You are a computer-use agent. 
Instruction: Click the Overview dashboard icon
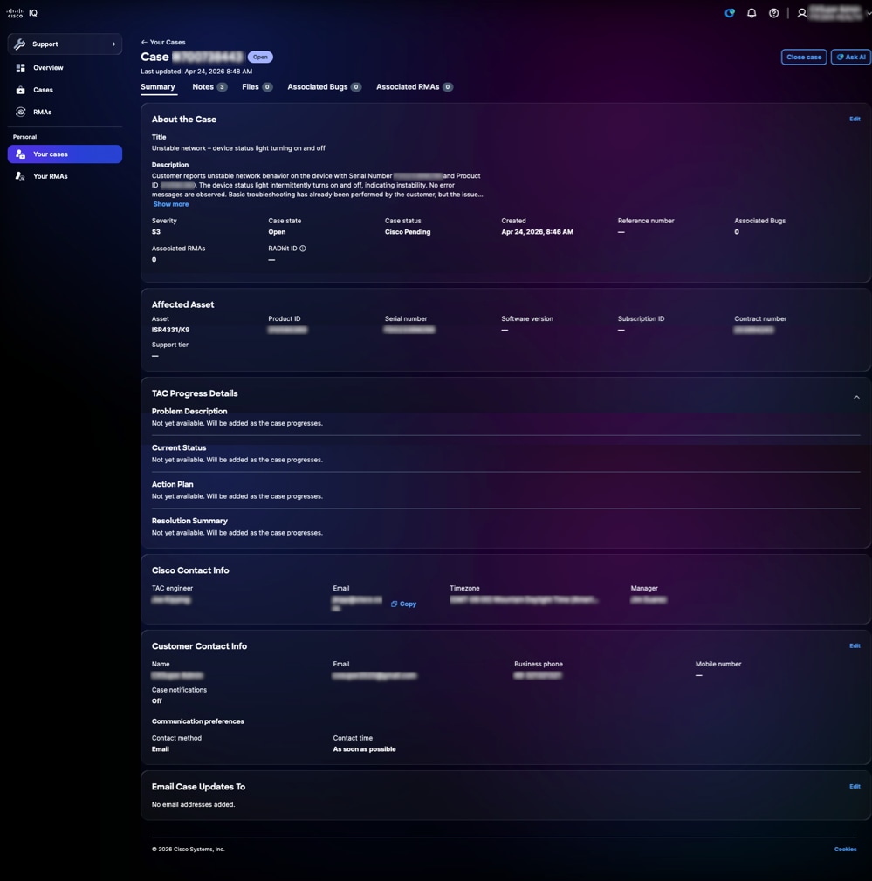point(21,67)
